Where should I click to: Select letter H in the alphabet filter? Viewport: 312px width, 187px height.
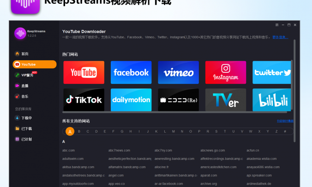click(131, 131)
